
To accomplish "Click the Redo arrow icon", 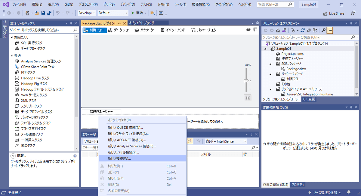I will (68, 13).
